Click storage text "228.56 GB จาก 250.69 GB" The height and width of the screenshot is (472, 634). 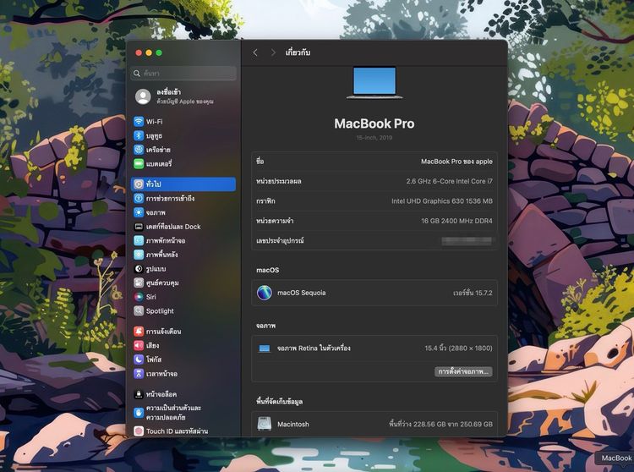pyautogui.click(x=453, y=425)
